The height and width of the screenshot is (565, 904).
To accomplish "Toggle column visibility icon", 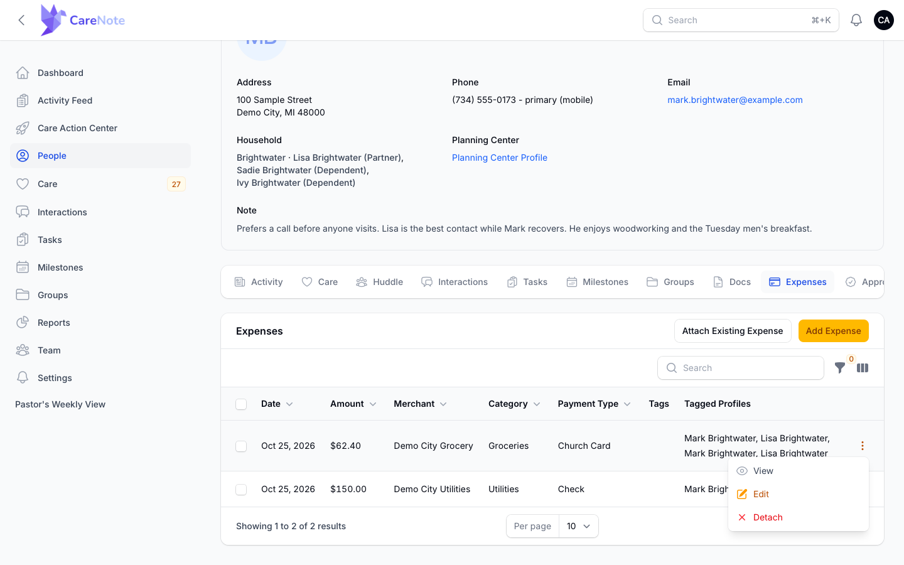I will click(x=863, y=368).
